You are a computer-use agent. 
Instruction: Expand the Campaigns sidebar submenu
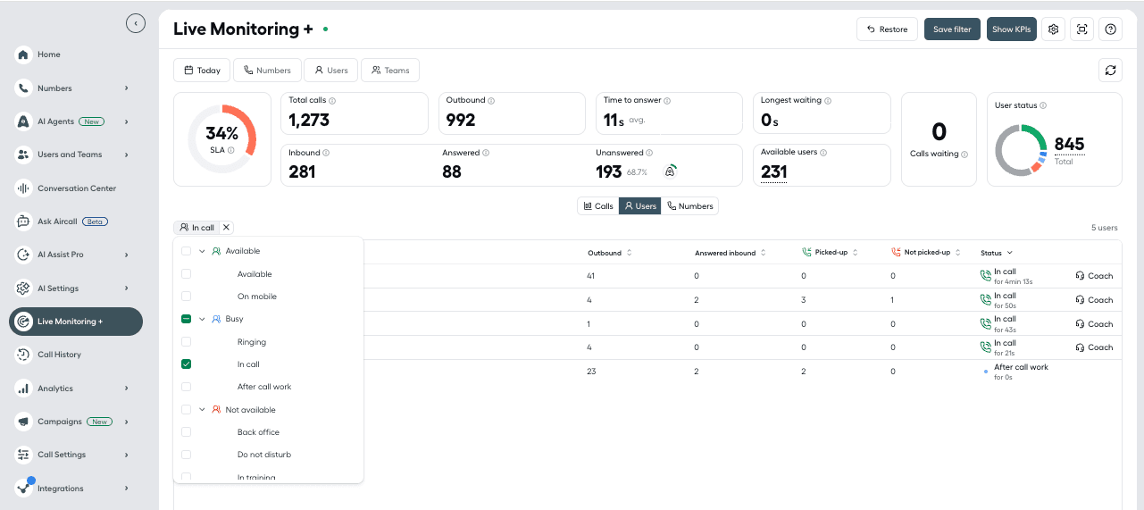[x=127, y=422]
